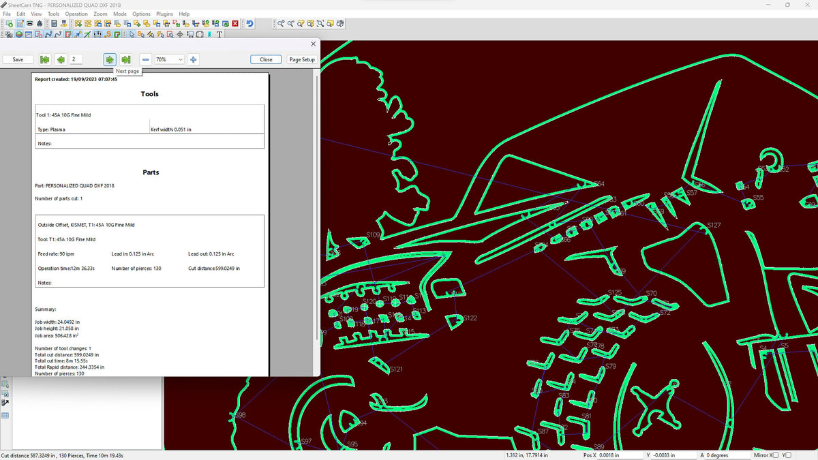Click the red X delete toolbar icon
Image resolution: width=818 pixels, height=460 pixels.
click(235, 23)
